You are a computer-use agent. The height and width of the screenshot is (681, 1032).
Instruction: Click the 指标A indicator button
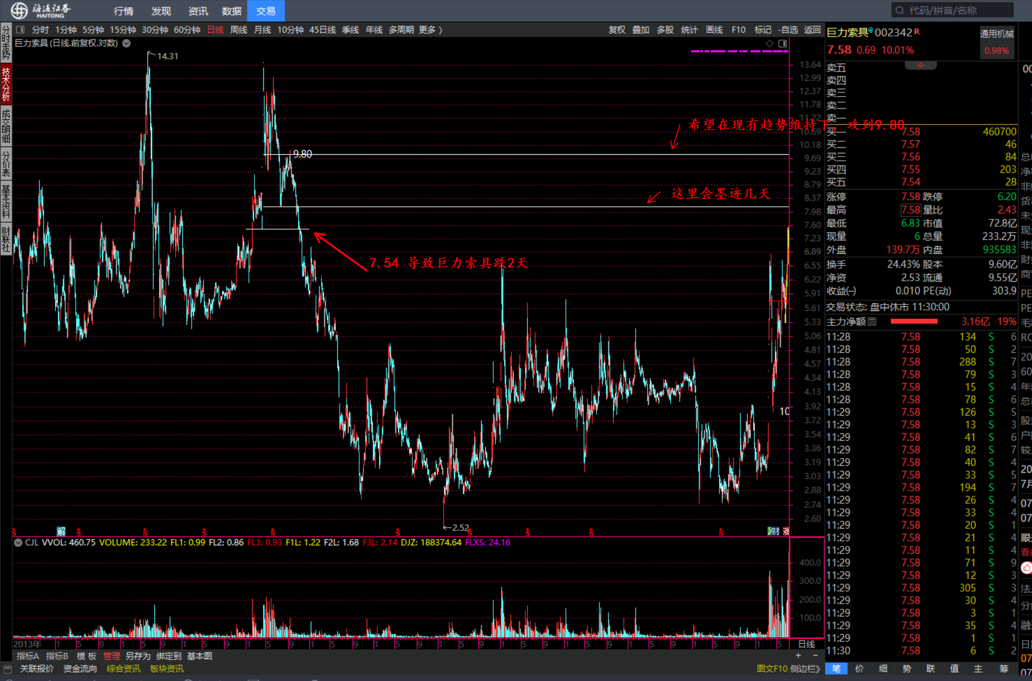28,656
